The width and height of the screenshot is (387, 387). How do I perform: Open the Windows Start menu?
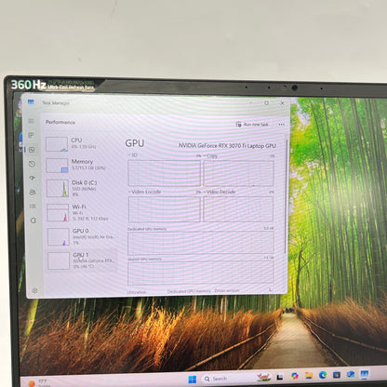click(x=193, y=380)
